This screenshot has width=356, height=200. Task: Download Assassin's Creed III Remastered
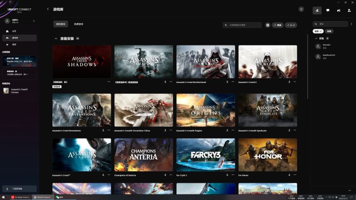tap(165, 81)
